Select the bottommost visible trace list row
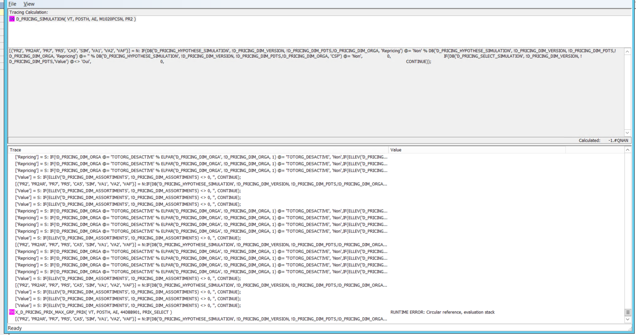Screen dimensions: 636x335 pyautogui.click(x=201, y=319)
